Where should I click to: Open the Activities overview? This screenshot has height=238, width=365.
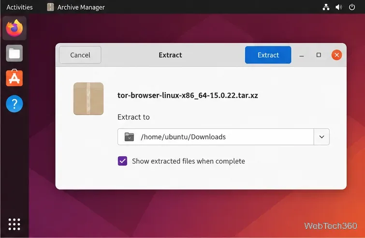coord(19,7)
